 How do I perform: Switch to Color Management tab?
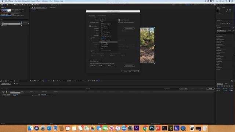pos(102,15)
